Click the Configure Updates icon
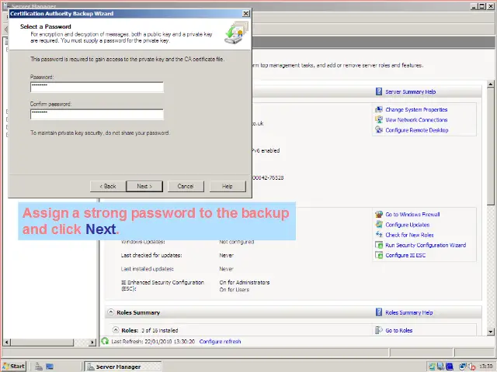Screen dimensions: 497x372 (x=379, y=225)
